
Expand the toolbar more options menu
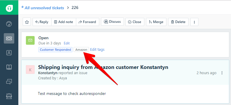194,22
